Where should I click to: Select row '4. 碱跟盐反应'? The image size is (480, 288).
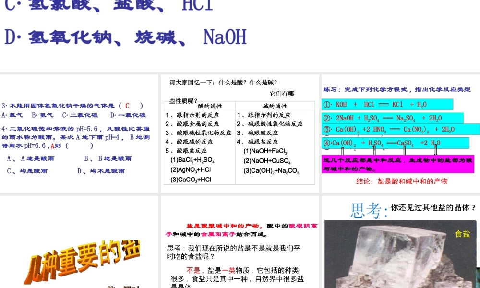point(257,142)
